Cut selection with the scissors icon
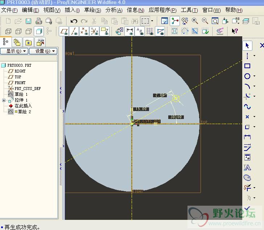 coord(94,21)
